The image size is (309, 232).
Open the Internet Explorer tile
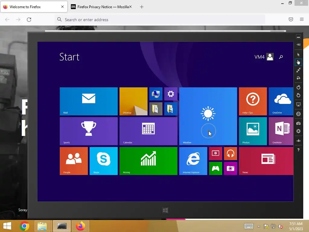coord(193,161)
